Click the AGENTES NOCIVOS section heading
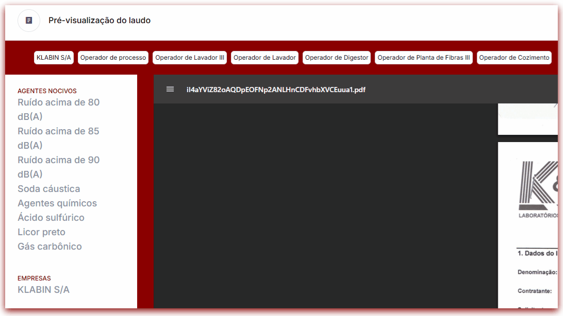563x316 pixels. (47, 91)
